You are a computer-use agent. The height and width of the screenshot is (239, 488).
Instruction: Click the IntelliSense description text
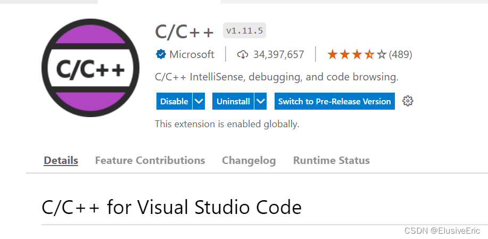coord(277,77)
